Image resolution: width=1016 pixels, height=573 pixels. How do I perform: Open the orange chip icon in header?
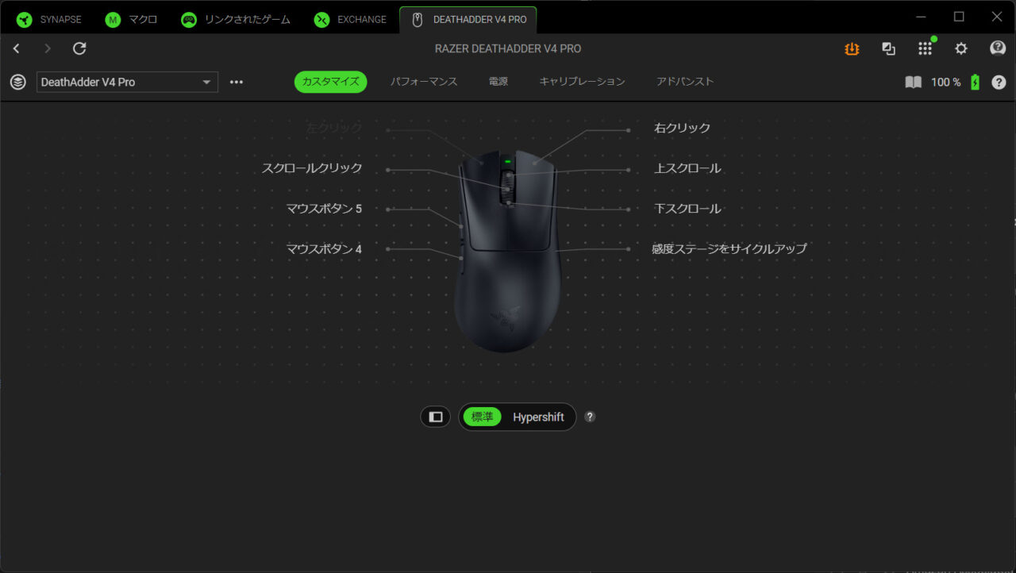852,48
